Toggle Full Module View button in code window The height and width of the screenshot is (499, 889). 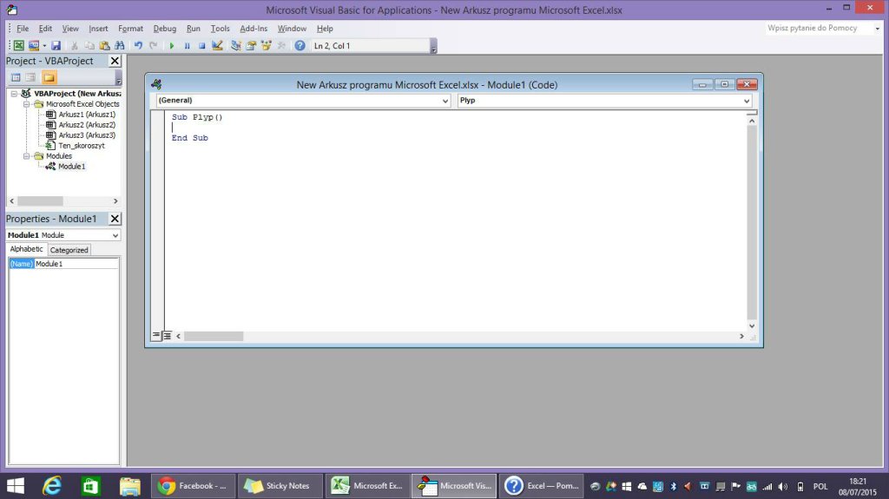[168, 336]
